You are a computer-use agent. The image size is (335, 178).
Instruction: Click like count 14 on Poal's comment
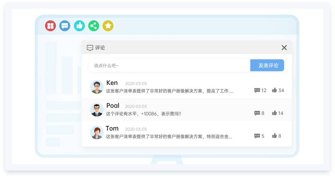[281, 113]
